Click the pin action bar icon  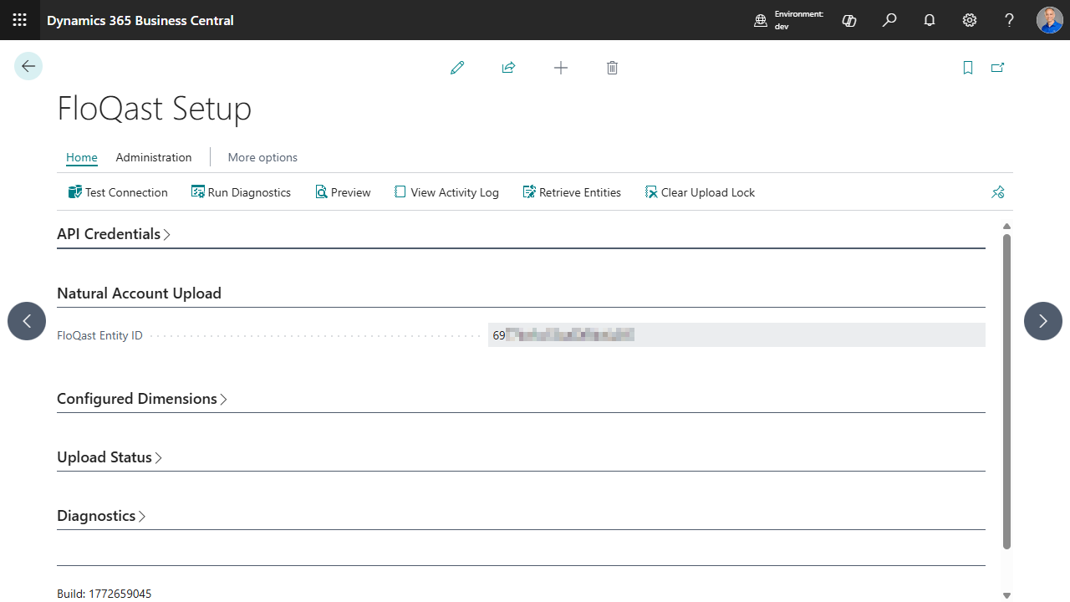[997, 192]
